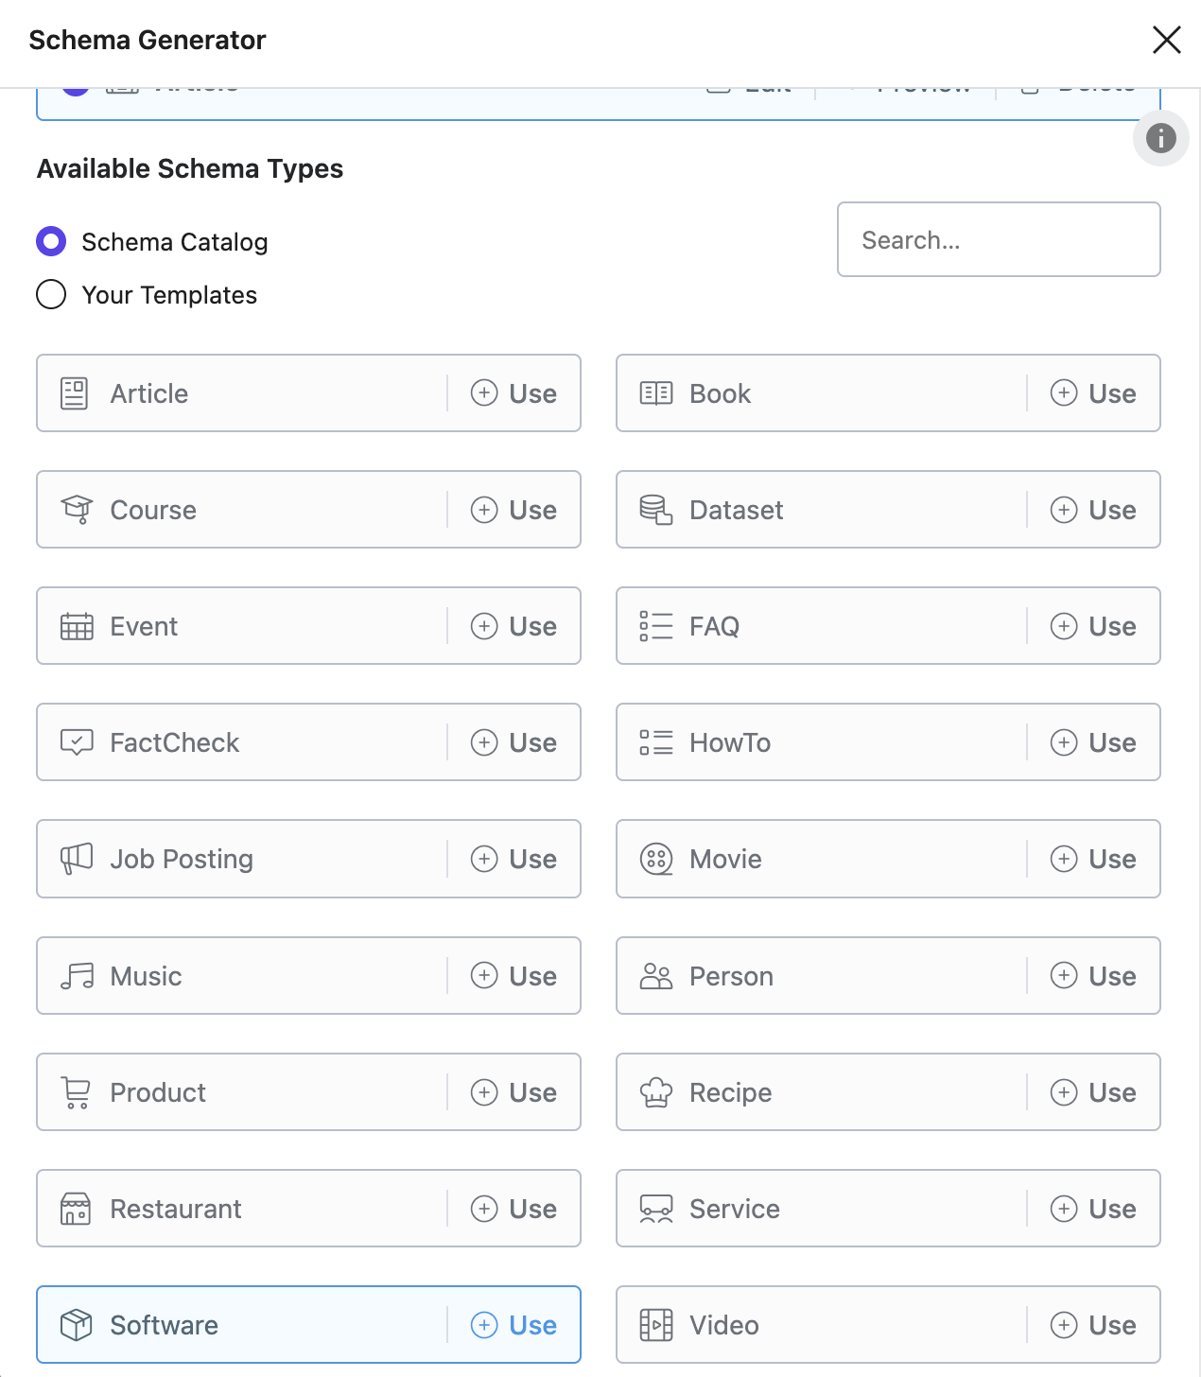
Task: Click the Book schema open-book icon
Action: [655, 393]
